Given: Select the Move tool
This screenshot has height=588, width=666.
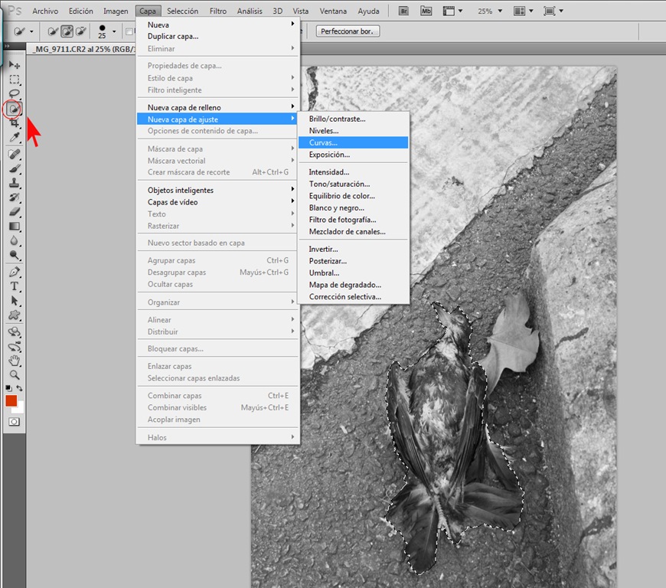Looking at the screenshot, I should 14,64.
